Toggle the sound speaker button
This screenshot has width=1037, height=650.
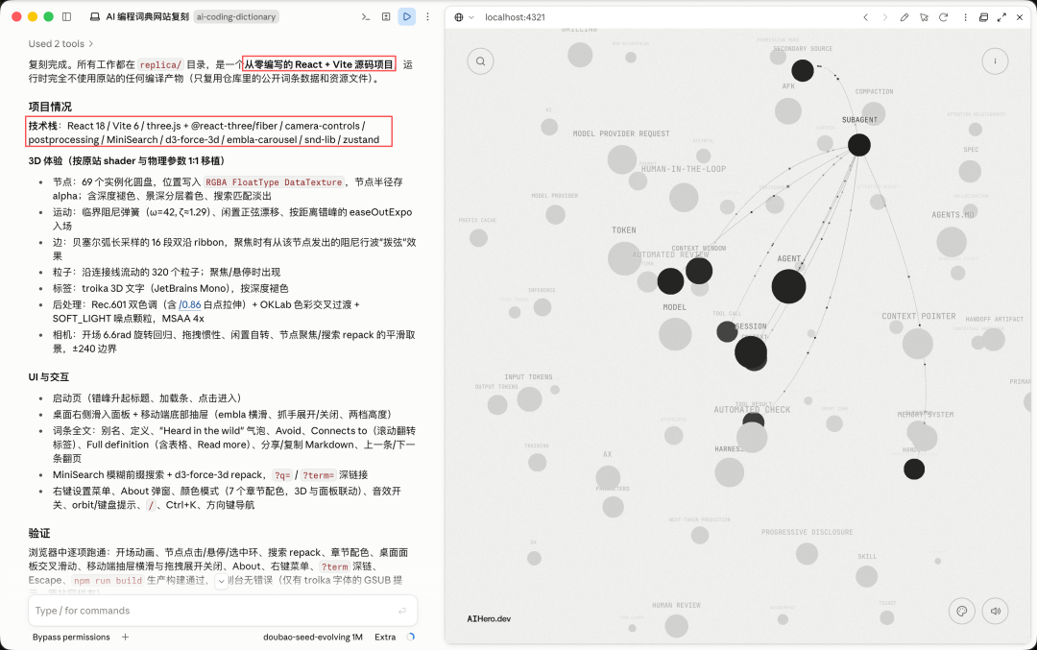click(x=996, y=611)
